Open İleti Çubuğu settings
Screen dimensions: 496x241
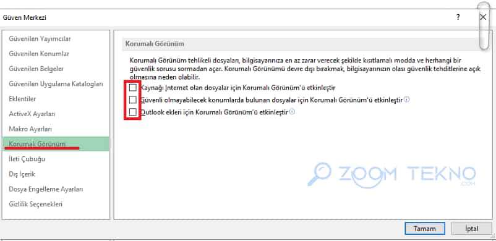[x=27, y=159]
